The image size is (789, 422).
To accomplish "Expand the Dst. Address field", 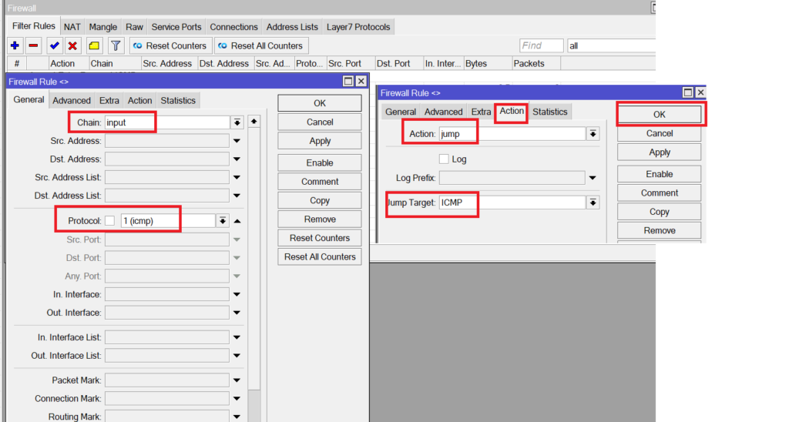I will click(237, 159).
